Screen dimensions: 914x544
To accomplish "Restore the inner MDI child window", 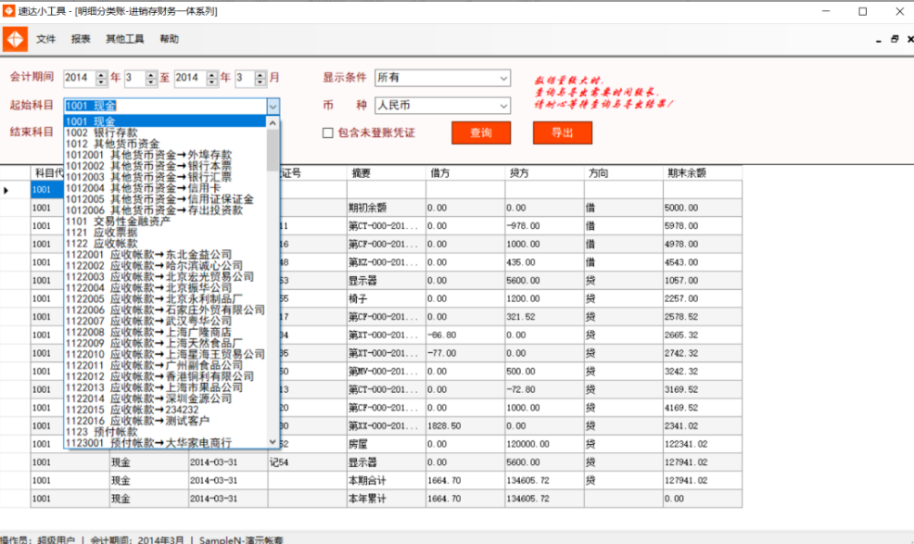I will (894, 39).
